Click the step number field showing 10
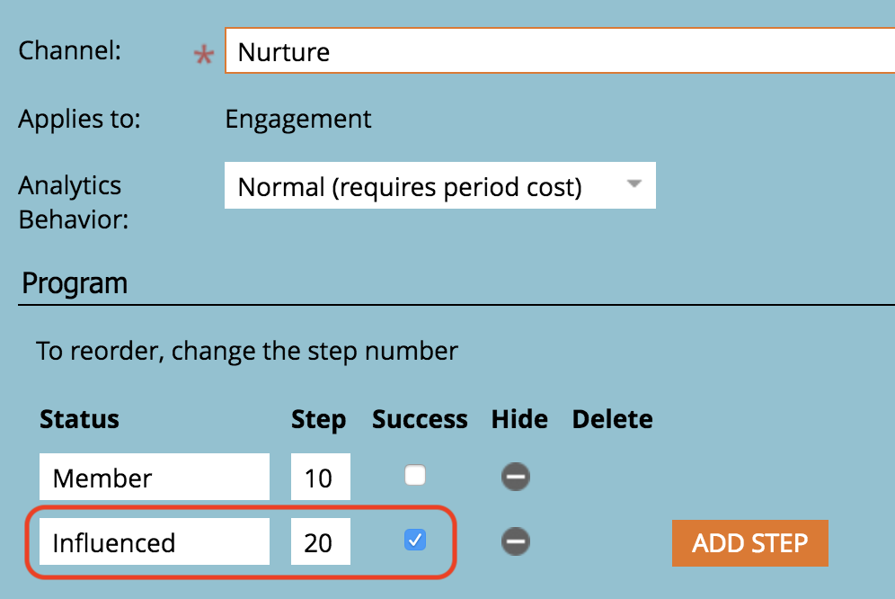The width and height of the screenshot is (895, 599). coord(320,477)
